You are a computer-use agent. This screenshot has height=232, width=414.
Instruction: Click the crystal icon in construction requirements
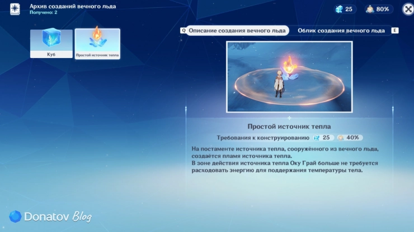(317, 138)
